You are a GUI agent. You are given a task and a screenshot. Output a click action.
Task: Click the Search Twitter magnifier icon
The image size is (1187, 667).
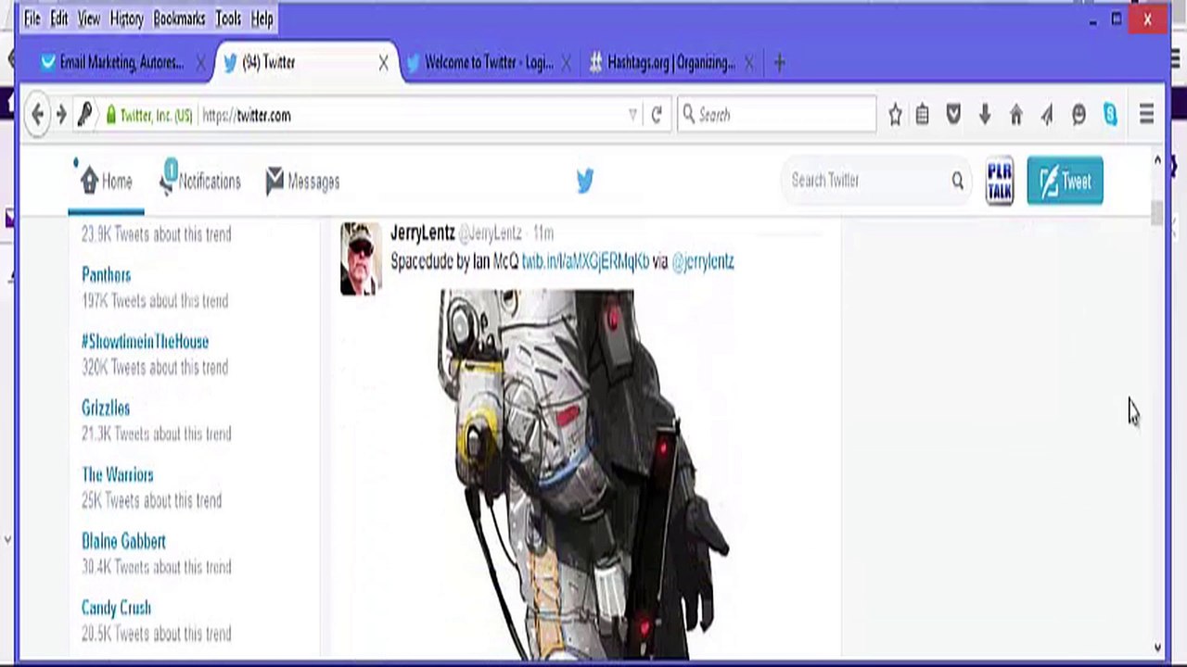(957, 181)
